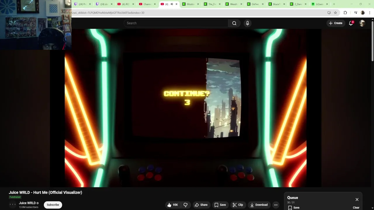Dislike the video with the thumbs-down icon

[186, 205]
